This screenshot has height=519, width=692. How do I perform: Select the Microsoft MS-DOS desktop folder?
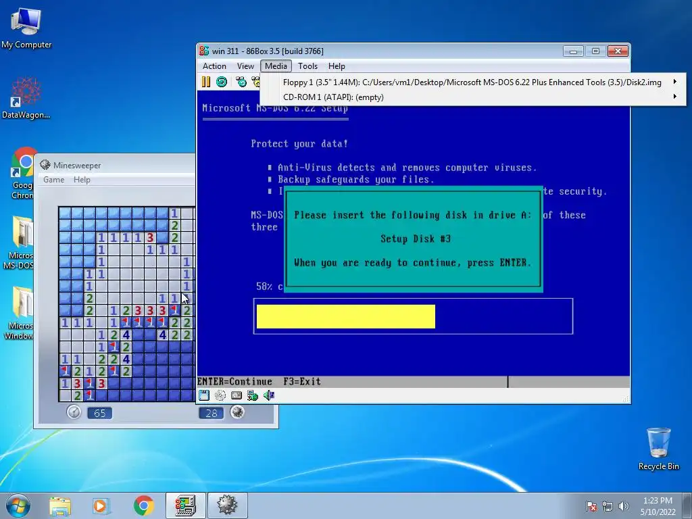pyautogui.click(x=18, y=243)
